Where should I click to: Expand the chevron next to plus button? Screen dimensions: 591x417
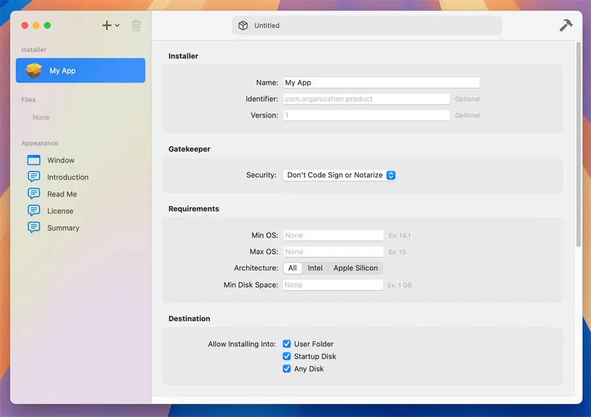pos(118,26)
